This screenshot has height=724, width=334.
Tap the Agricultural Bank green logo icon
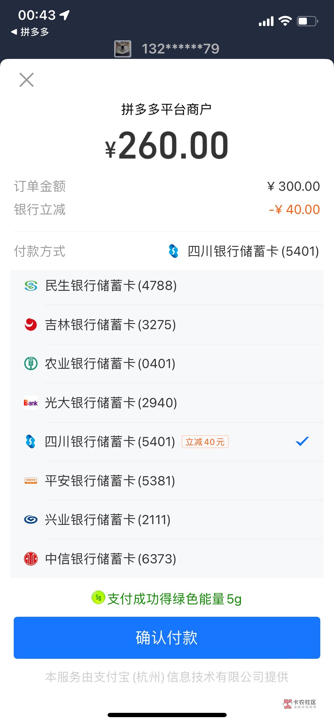[31, 363]
